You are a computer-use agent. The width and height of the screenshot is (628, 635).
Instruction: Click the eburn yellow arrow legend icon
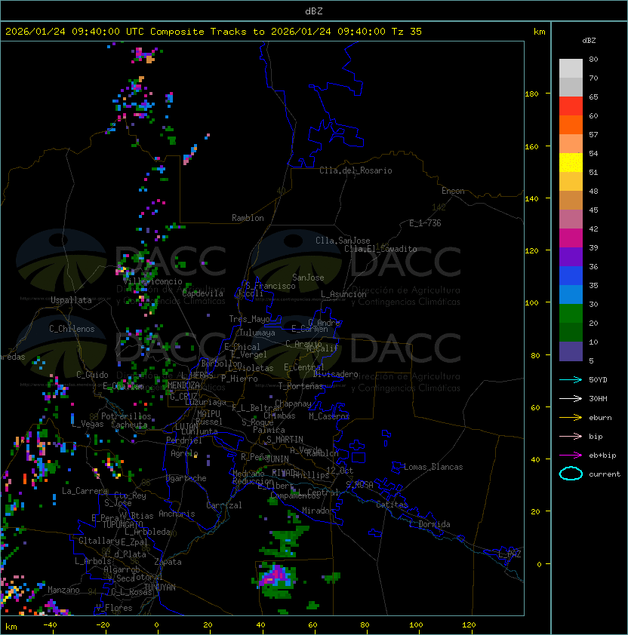[571, 418]
